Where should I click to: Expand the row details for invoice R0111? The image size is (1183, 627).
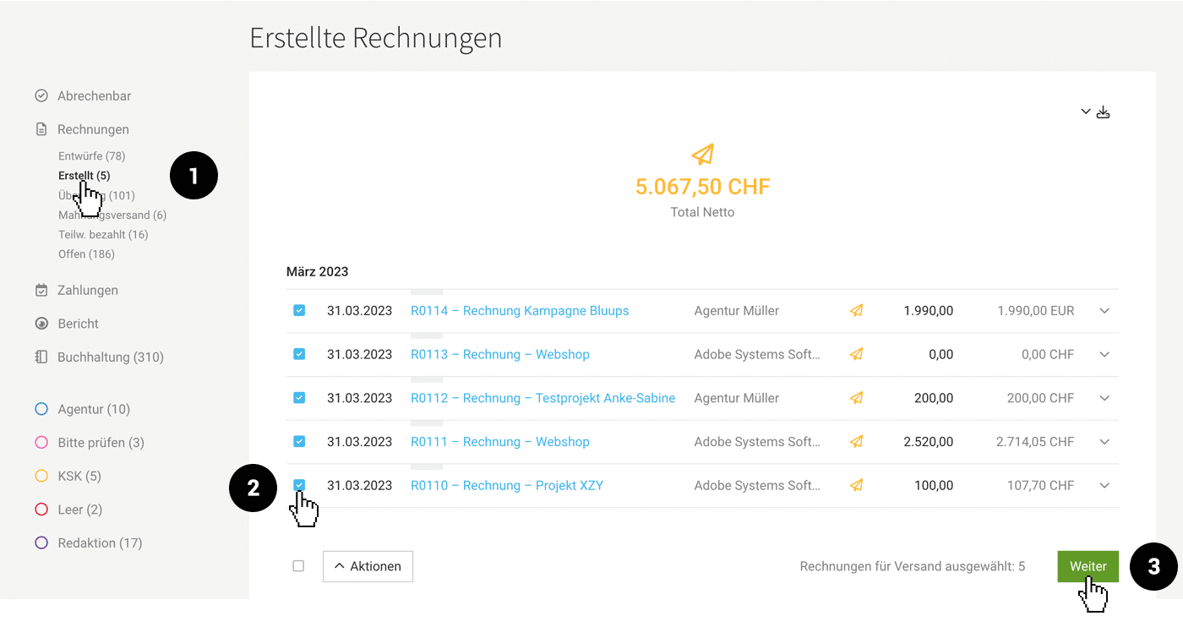(1104, 441)
